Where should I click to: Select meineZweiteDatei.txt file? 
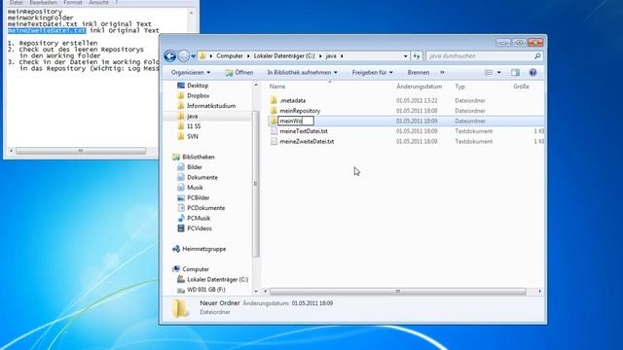coord(307,142)
